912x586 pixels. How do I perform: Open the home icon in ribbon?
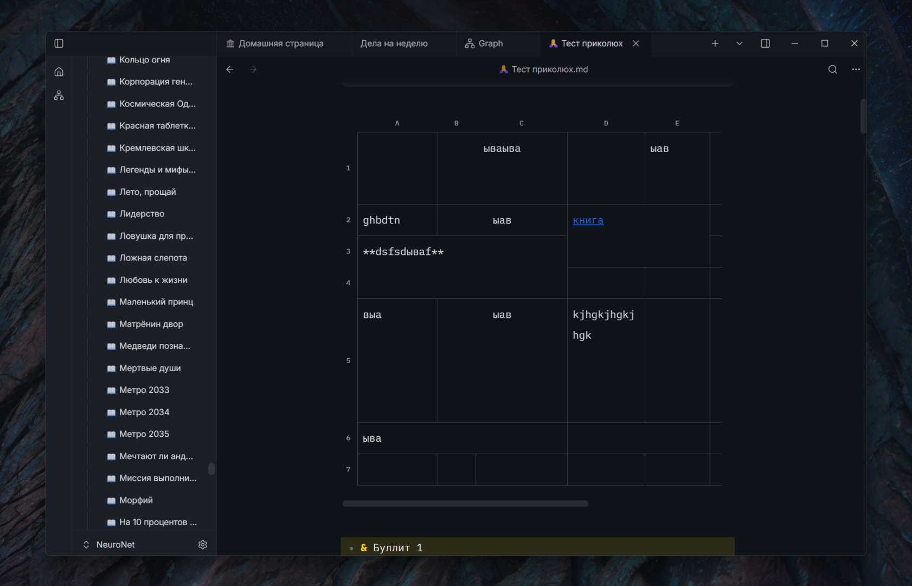click(x=59, y=72)
